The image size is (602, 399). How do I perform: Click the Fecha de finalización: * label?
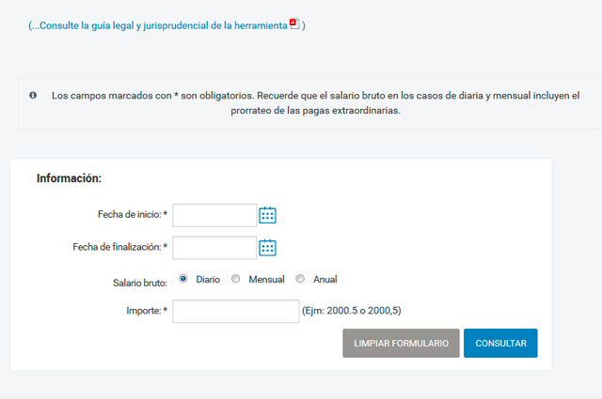[x=120, y=247]
